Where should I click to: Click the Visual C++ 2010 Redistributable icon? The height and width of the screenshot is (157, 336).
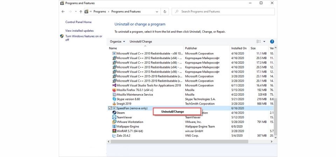114,53
